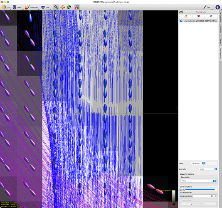This screenshot has height=208, width=222.
Task: Expand the Tool menu arrow
Action: coord(212,9)
